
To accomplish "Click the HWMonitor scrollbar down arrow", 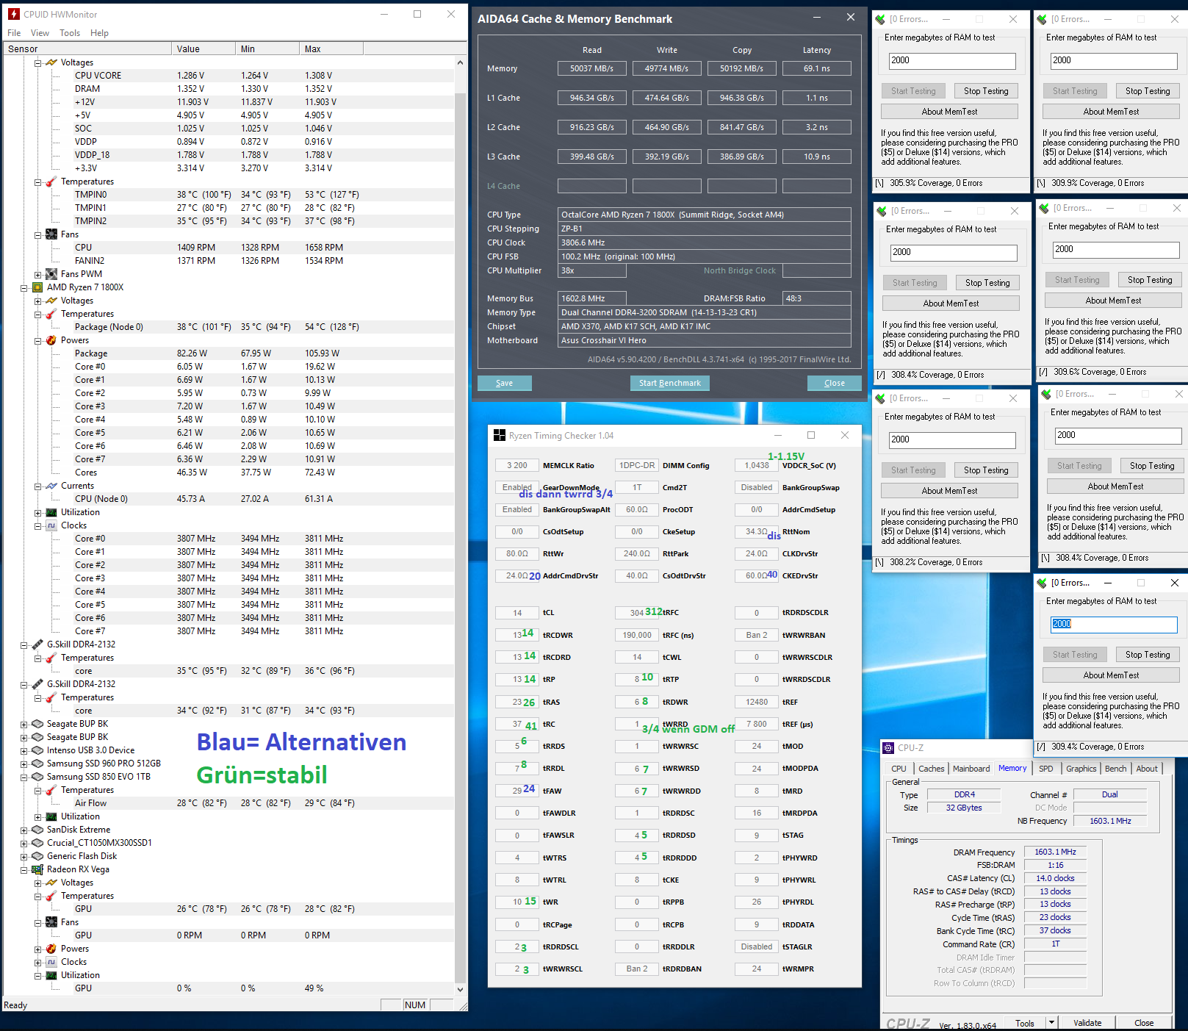I will (461, 989).
